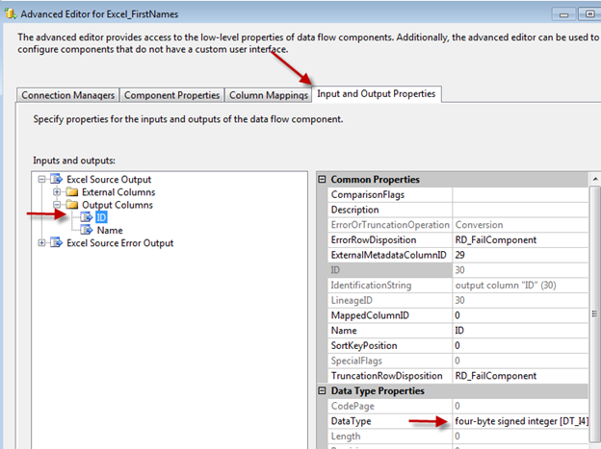Click the External Columns folder icon
This screenshot has width=601, height=449.
click(x=71, y=192)
